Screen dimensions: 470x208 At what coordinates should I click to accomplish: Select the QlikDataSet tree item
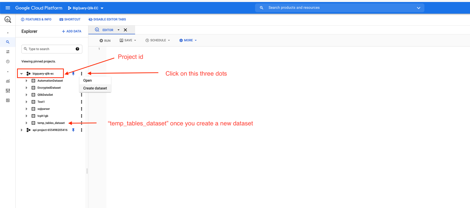(x=45, y=95)
